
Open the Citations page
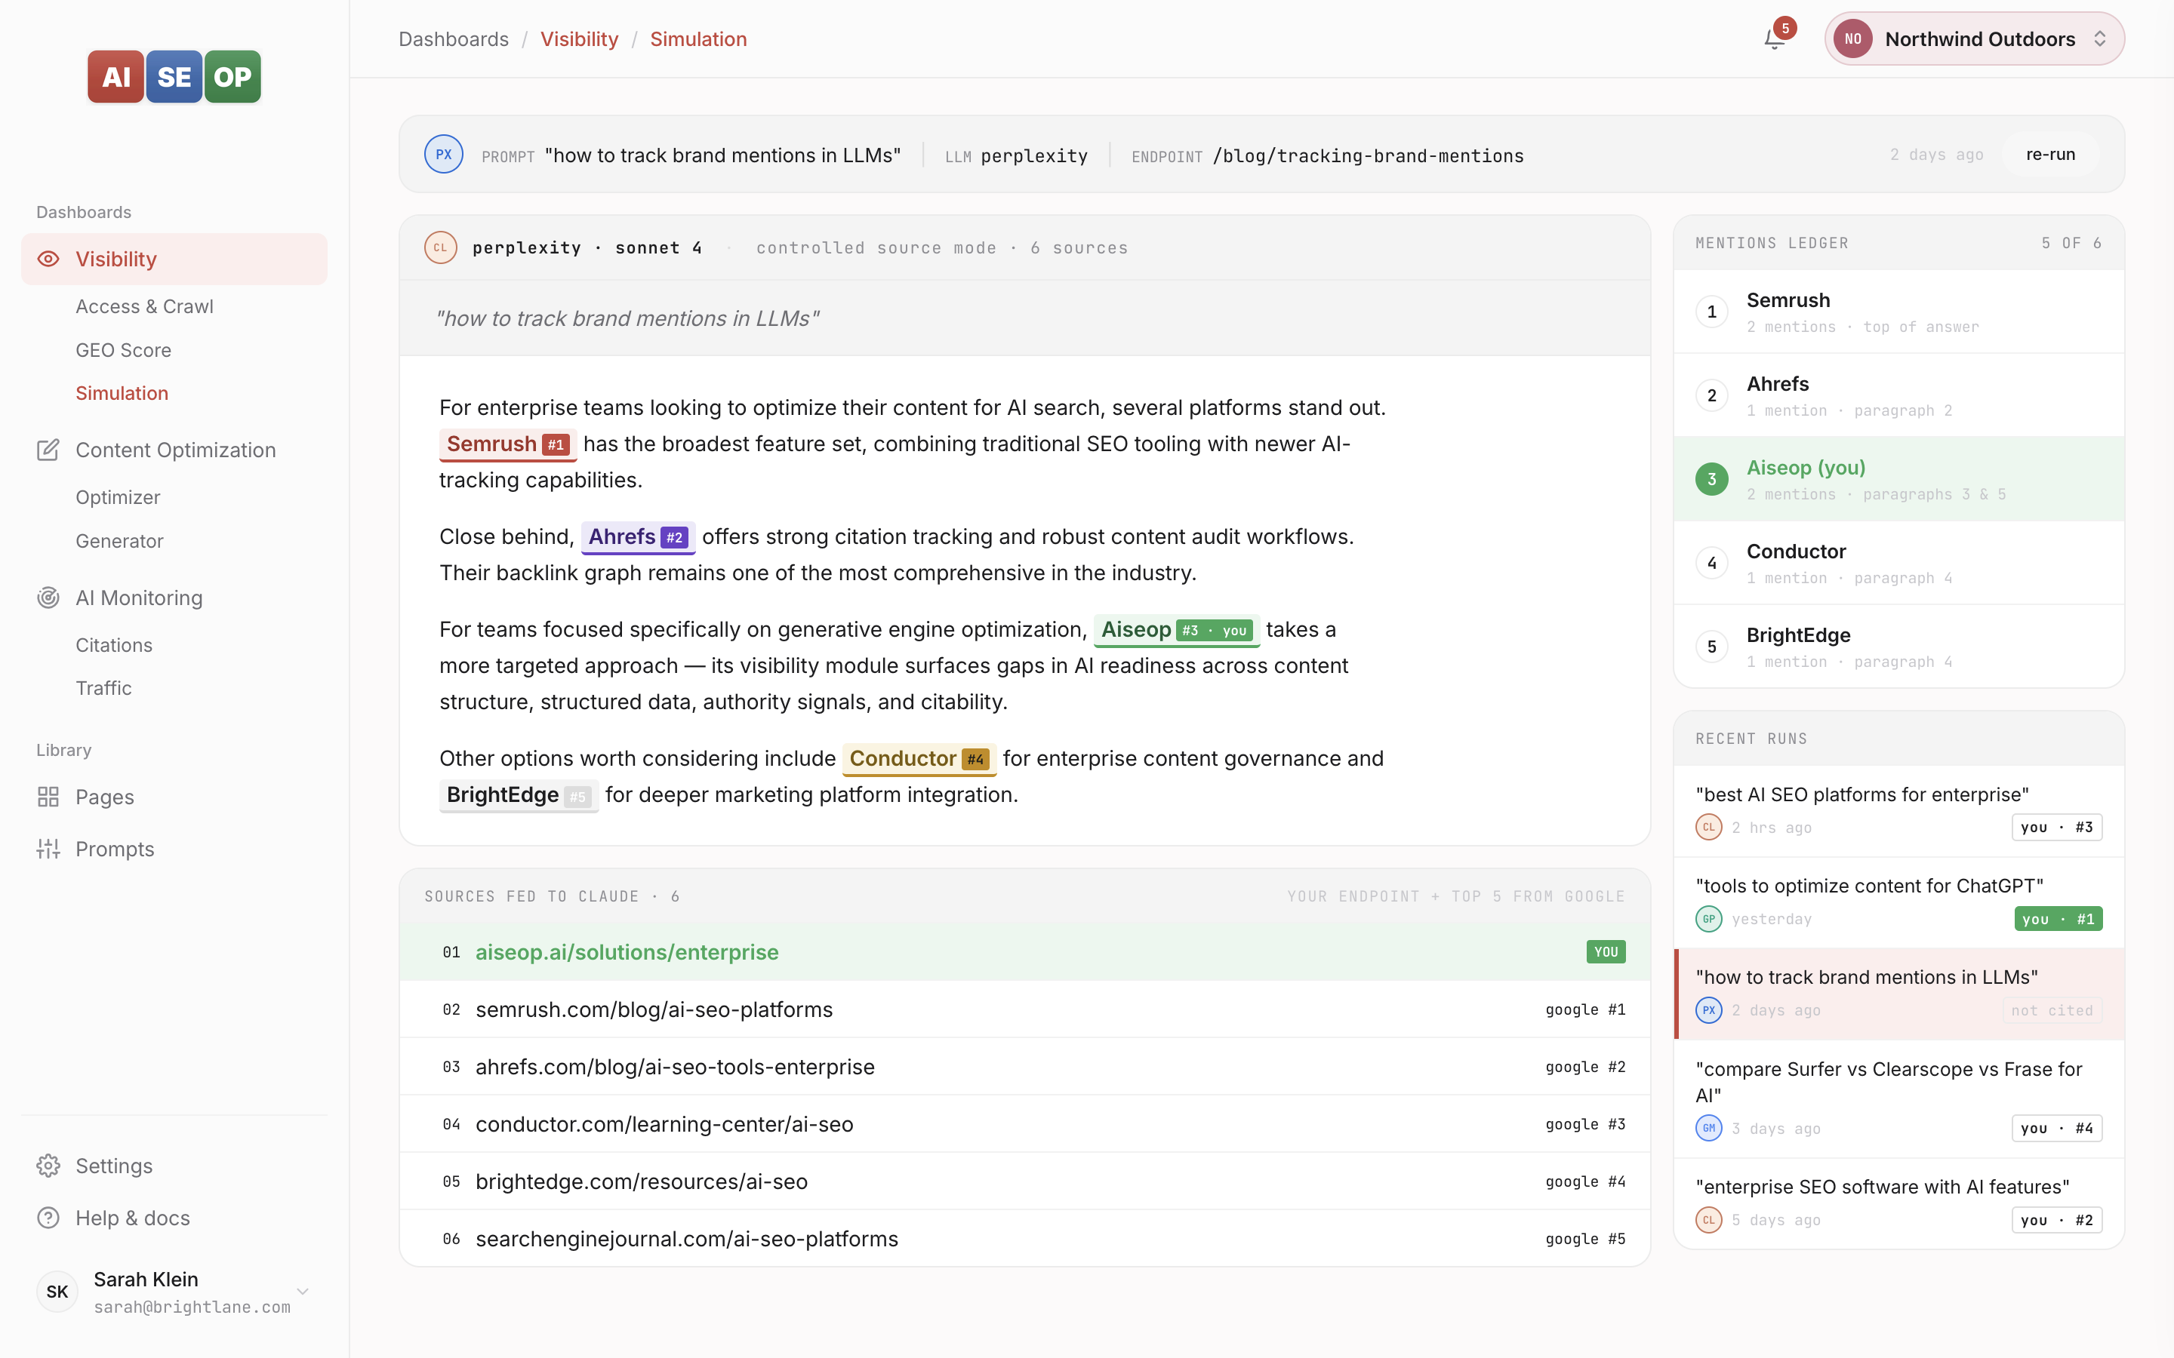tap(114, 645)
